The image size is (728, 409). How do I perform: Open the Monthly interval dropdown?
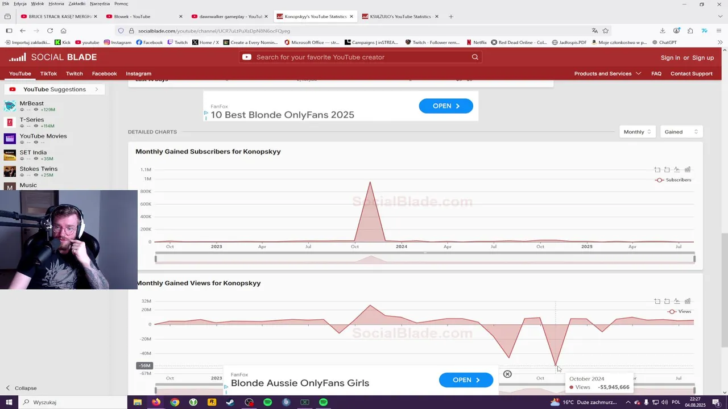click(637, 132)
